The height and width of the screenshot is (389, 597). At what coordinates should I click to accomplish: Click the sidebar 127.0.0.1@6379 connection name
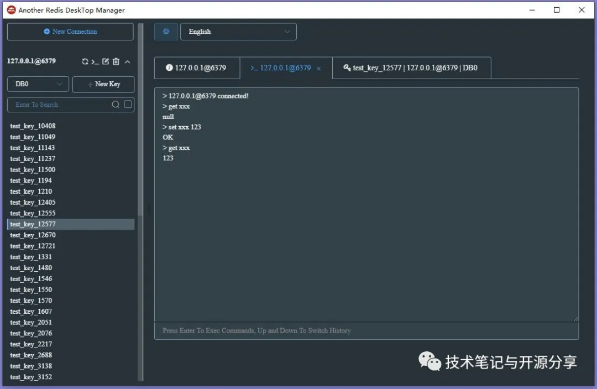(x=32, y=61)
